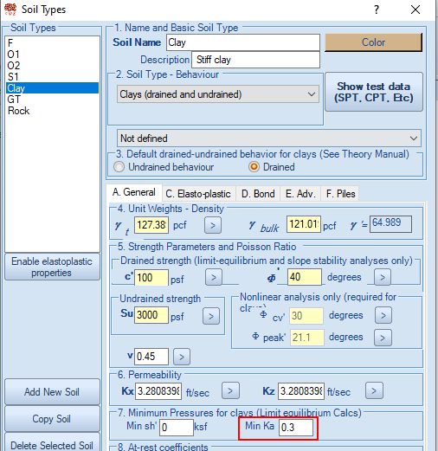Switch to the A. General tab
Screen dimensions: 438x451
pos(133,192)
